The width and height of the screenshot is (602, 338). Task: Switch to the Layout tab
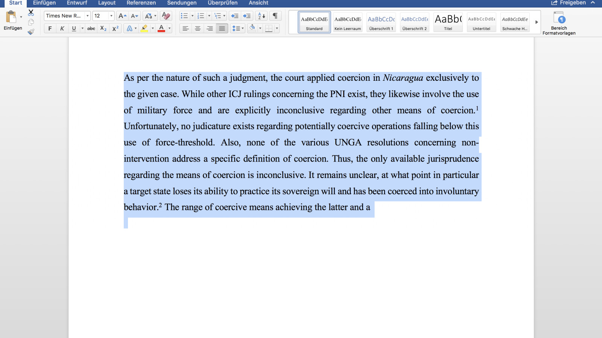point(107,3)
